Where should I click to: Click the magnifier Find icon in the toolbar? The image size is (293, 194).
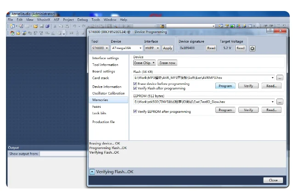click(115, 26)
